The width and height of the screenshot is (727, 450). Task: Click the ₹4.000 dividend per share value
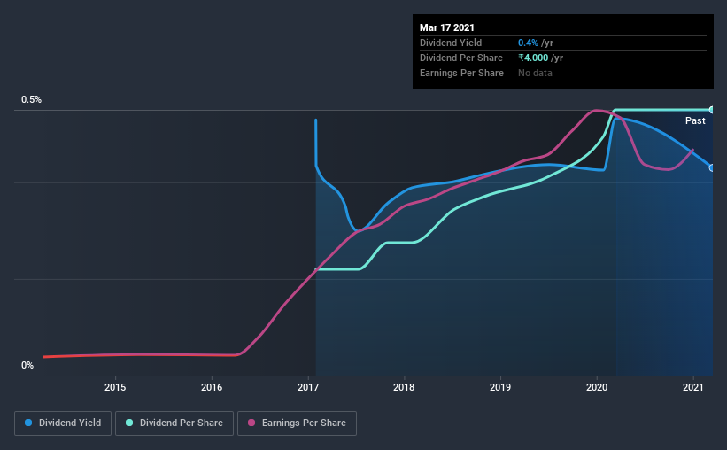tap(533, 58)
